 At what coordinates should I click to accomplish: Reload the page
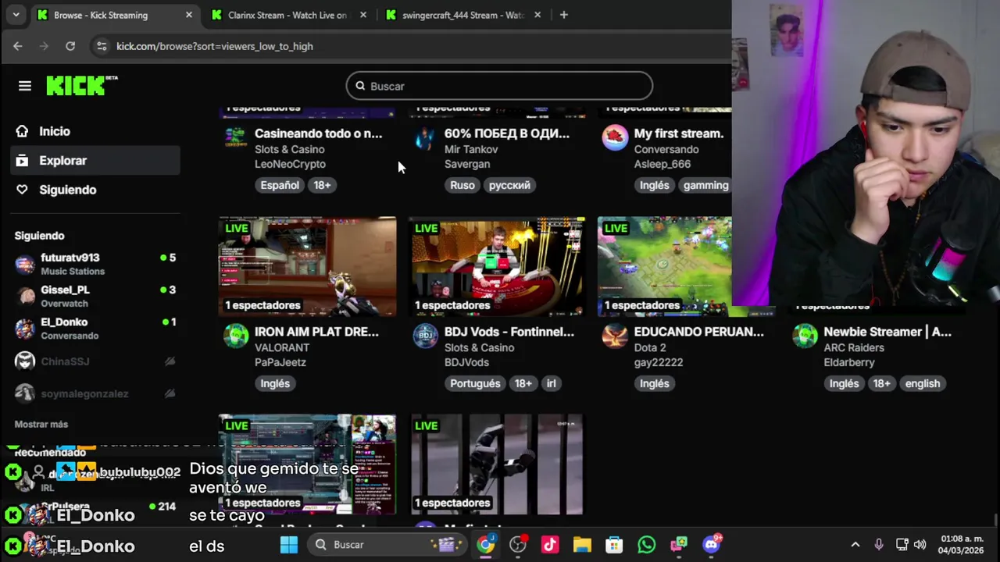point(70,46)
